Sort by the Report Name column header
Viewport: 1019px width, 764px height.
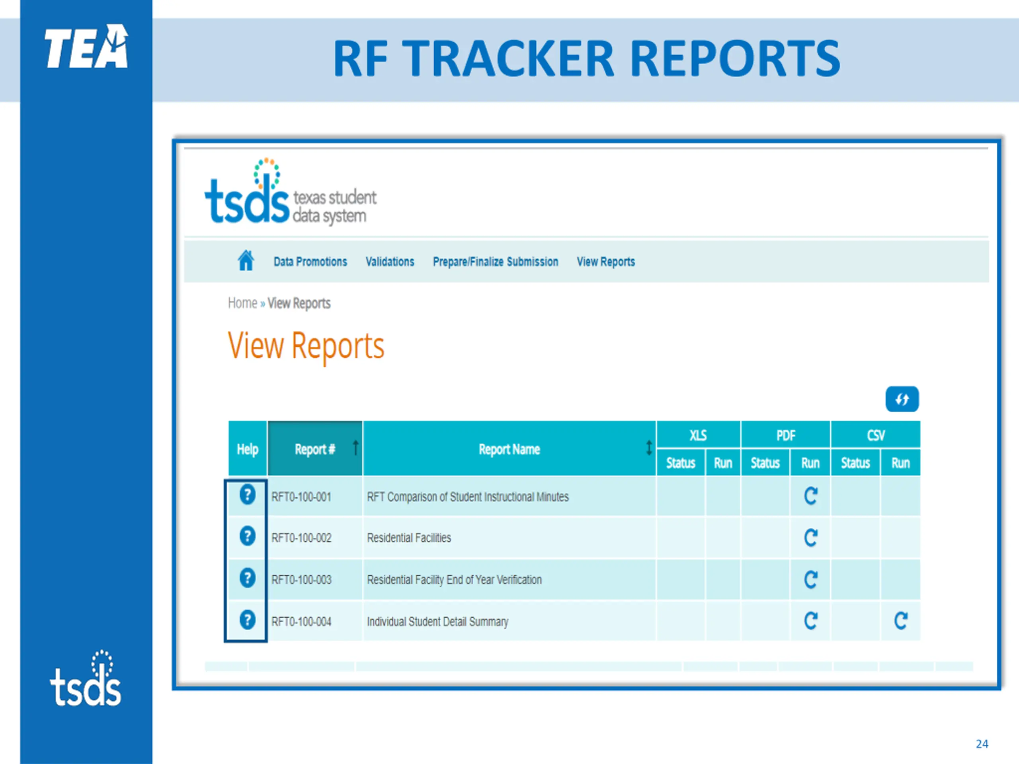(x=509, y=448)
